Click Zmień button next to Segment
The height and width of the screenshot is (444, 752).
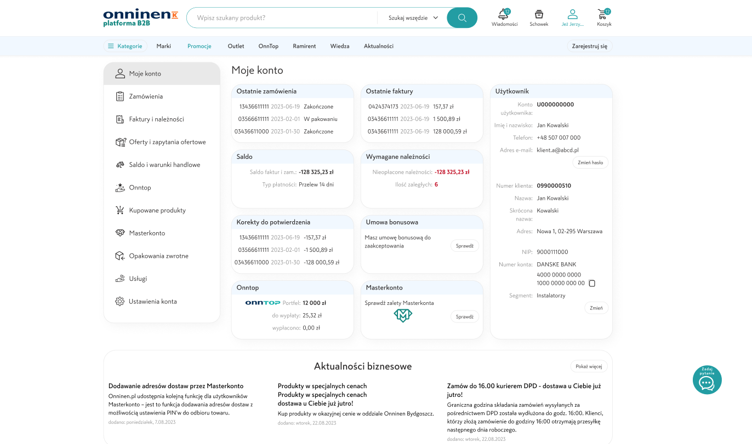coord(596,308)
